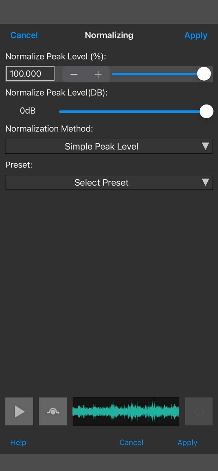The image size is (218, 471).
Task: Expand the Select Preset dropdown
Action: click(x=101, y=183)
